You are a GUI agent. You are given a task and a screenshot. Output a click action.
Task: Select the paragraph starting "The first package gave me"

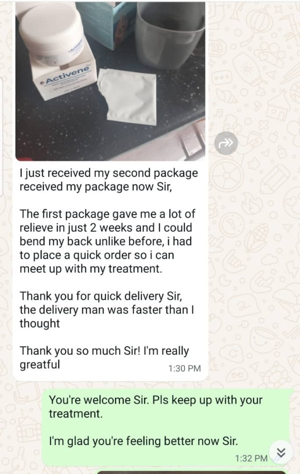[x=107, y=241]
